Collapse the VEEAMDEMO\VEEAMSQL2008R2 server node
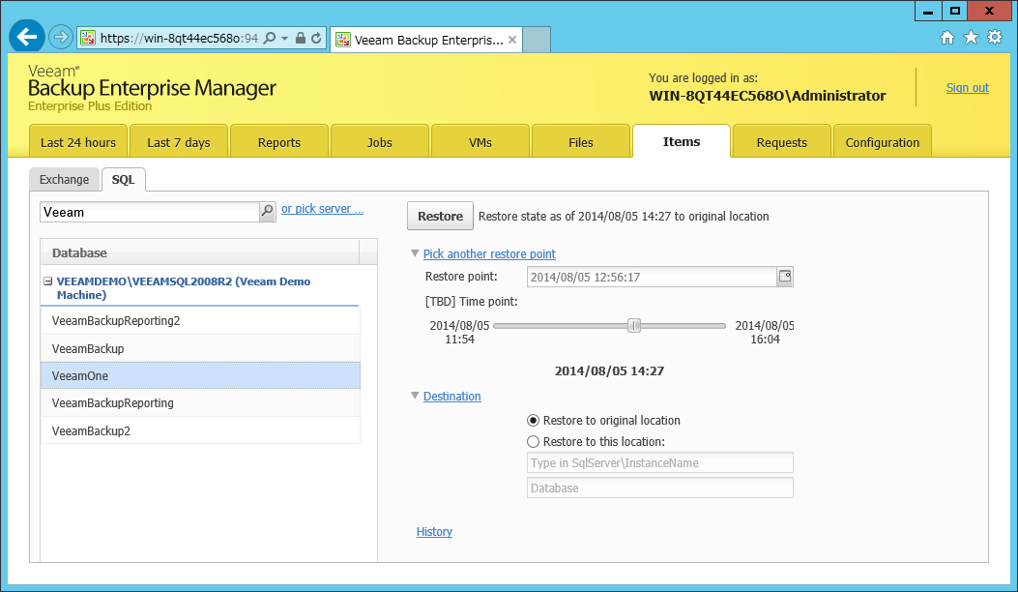The width and height of the screenshot is (1018, 592). 47,281
